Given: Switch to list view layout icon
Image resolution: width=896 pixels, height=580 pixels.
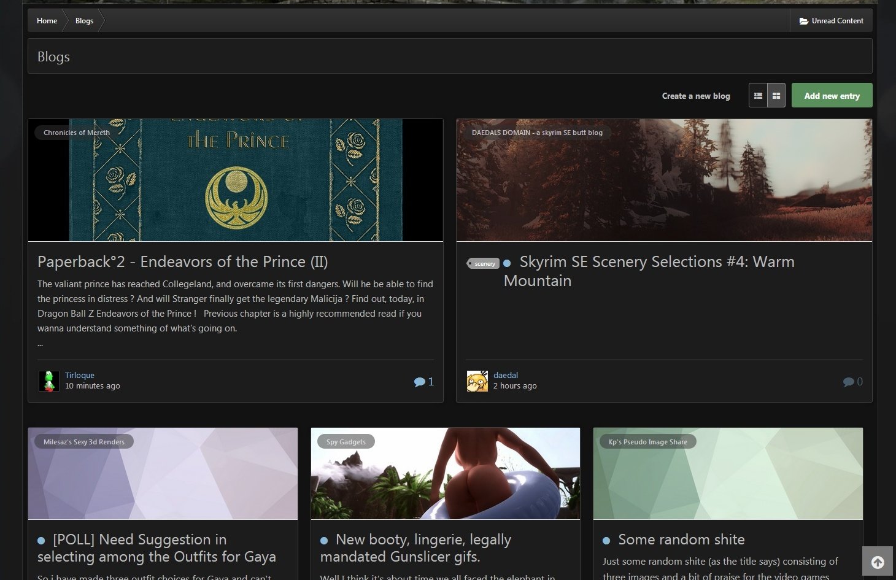Looking at the screenshot, I should click(758, 96).
